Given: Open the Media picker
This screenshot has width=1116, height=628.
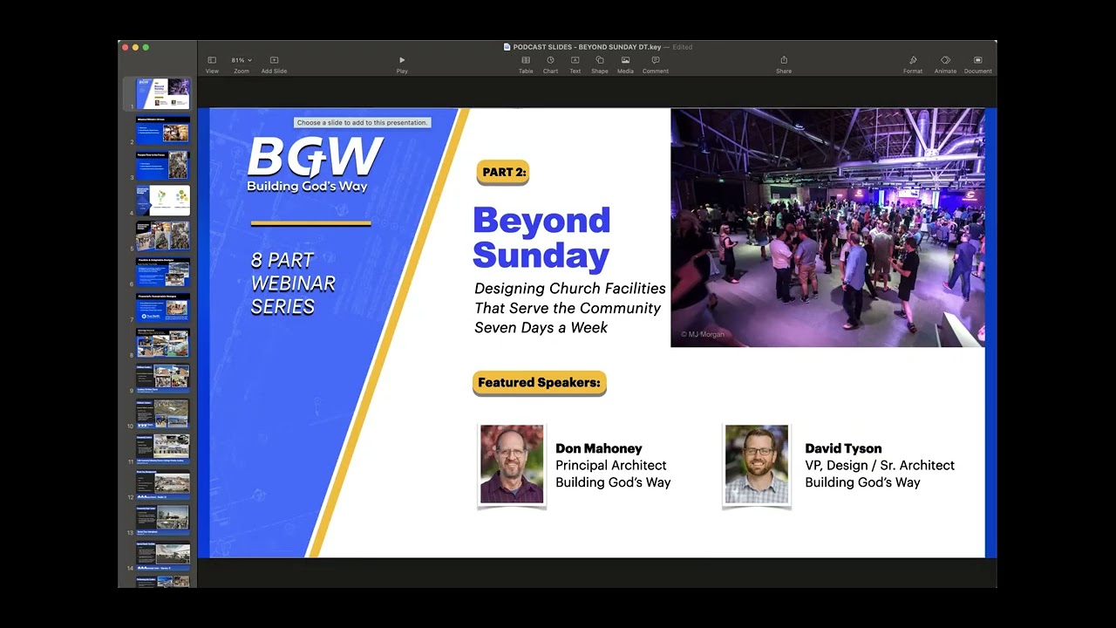Looking at the screenshot, I should point(625,64).
